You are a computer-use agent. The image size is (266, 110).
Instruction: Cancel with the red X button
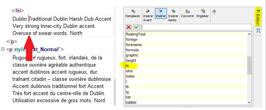tap(129, 27)
